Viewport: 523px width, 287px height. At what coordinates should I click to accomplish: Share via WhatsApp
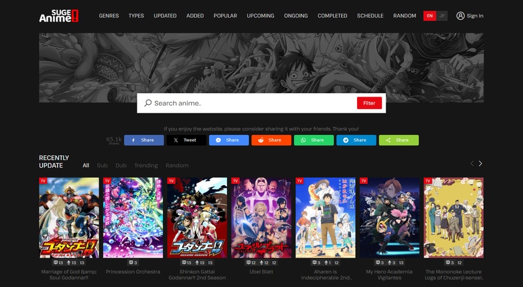coord(314,140)
